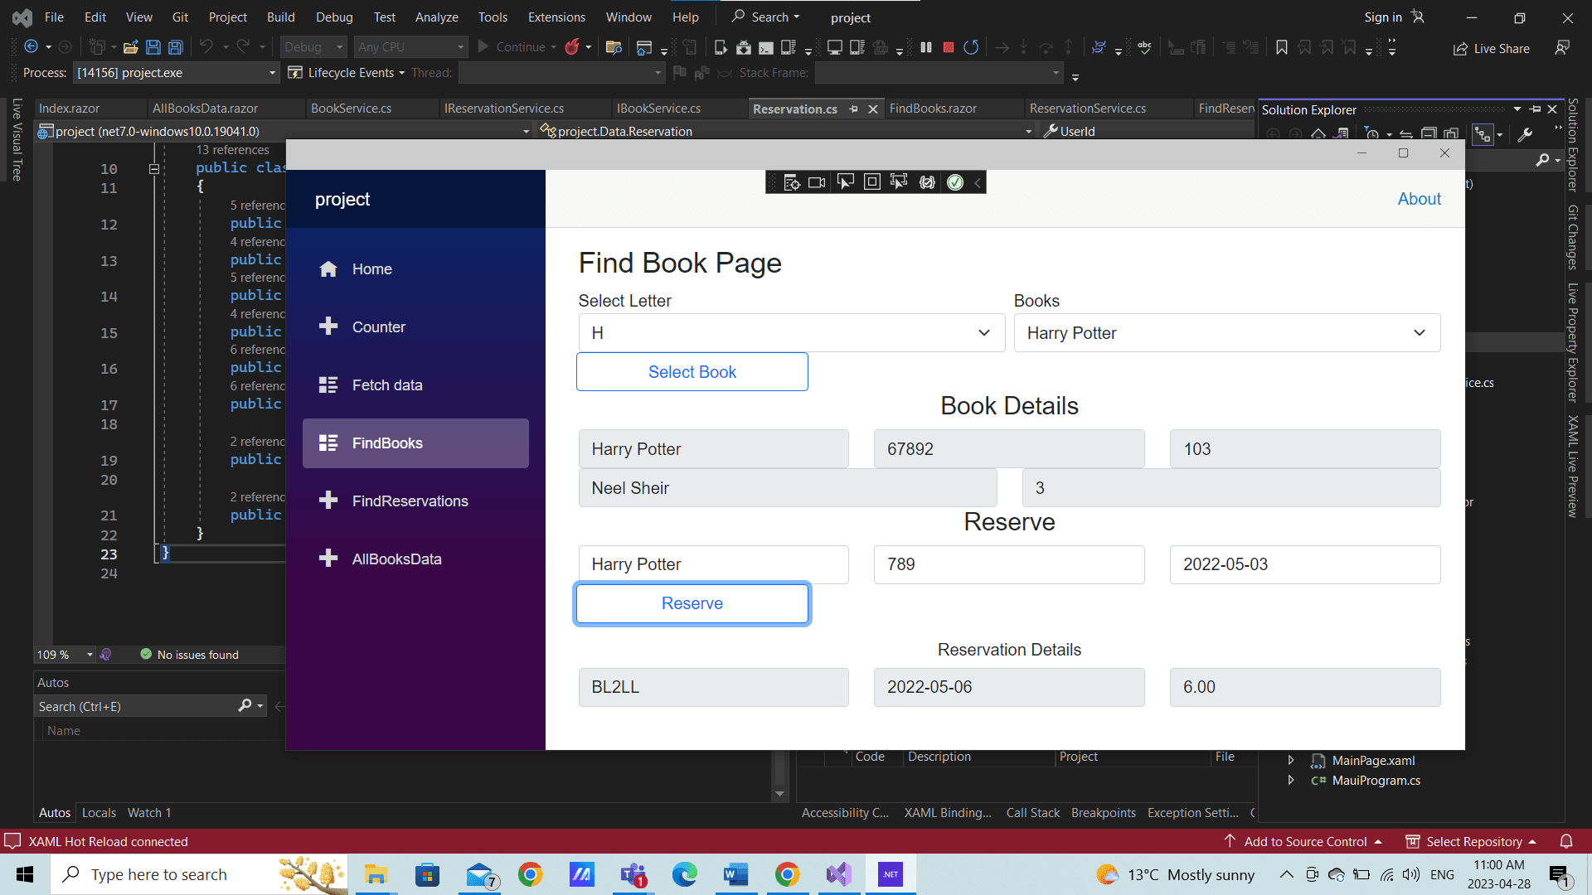
Task: Click the Windows taskbar search box
Action: pos(199,874)
